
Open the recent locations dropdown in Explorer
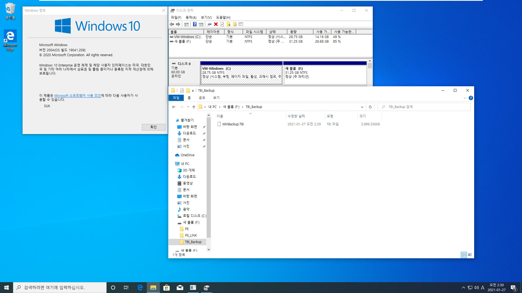tap(188, 107)
